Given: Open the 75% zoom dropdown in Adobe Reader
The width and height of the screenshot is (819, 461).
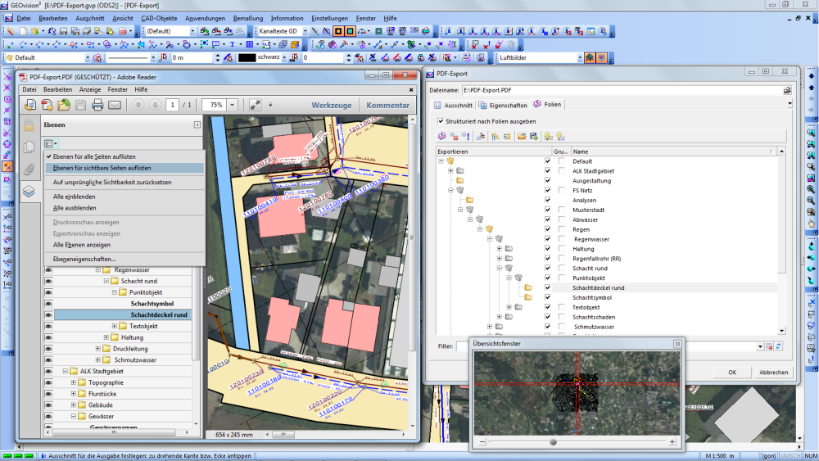Looking at the screenshot, I should (232, 105).
